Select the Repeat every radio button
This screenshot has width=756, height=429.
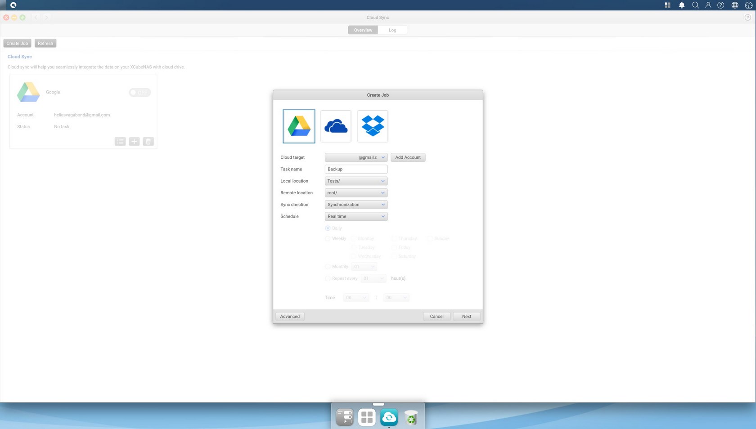[328, 278]
